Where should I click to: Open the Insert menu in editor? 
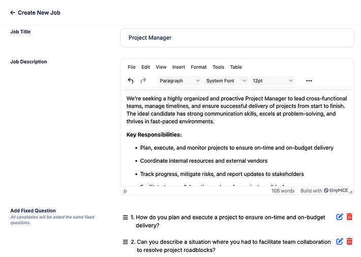[178, 67]
